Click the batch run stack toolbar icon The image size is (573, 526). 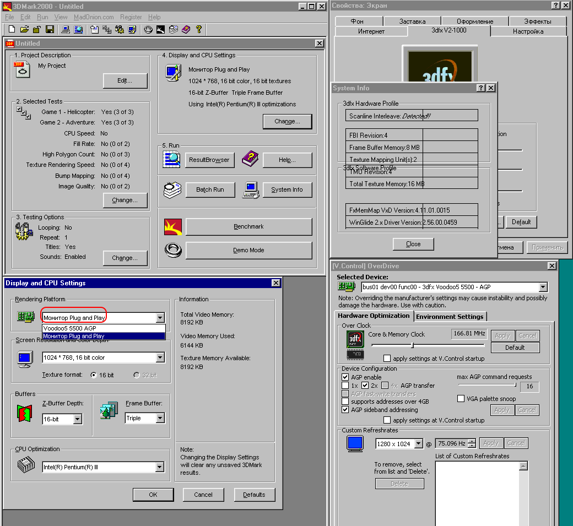[174, 30]
